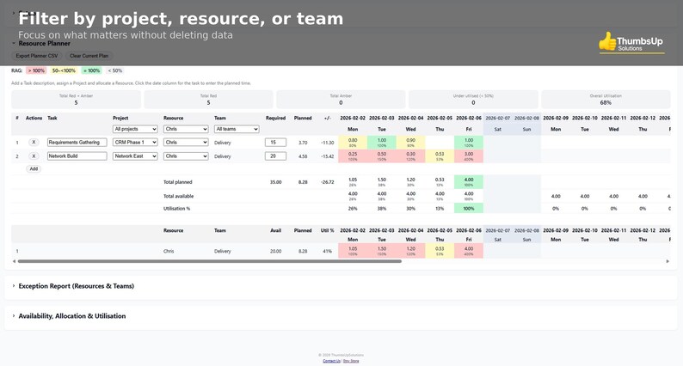The width and height of the screenshot is (683, 366).
Task: Click the -26.72 total variance value
Action: click(328, 182)
